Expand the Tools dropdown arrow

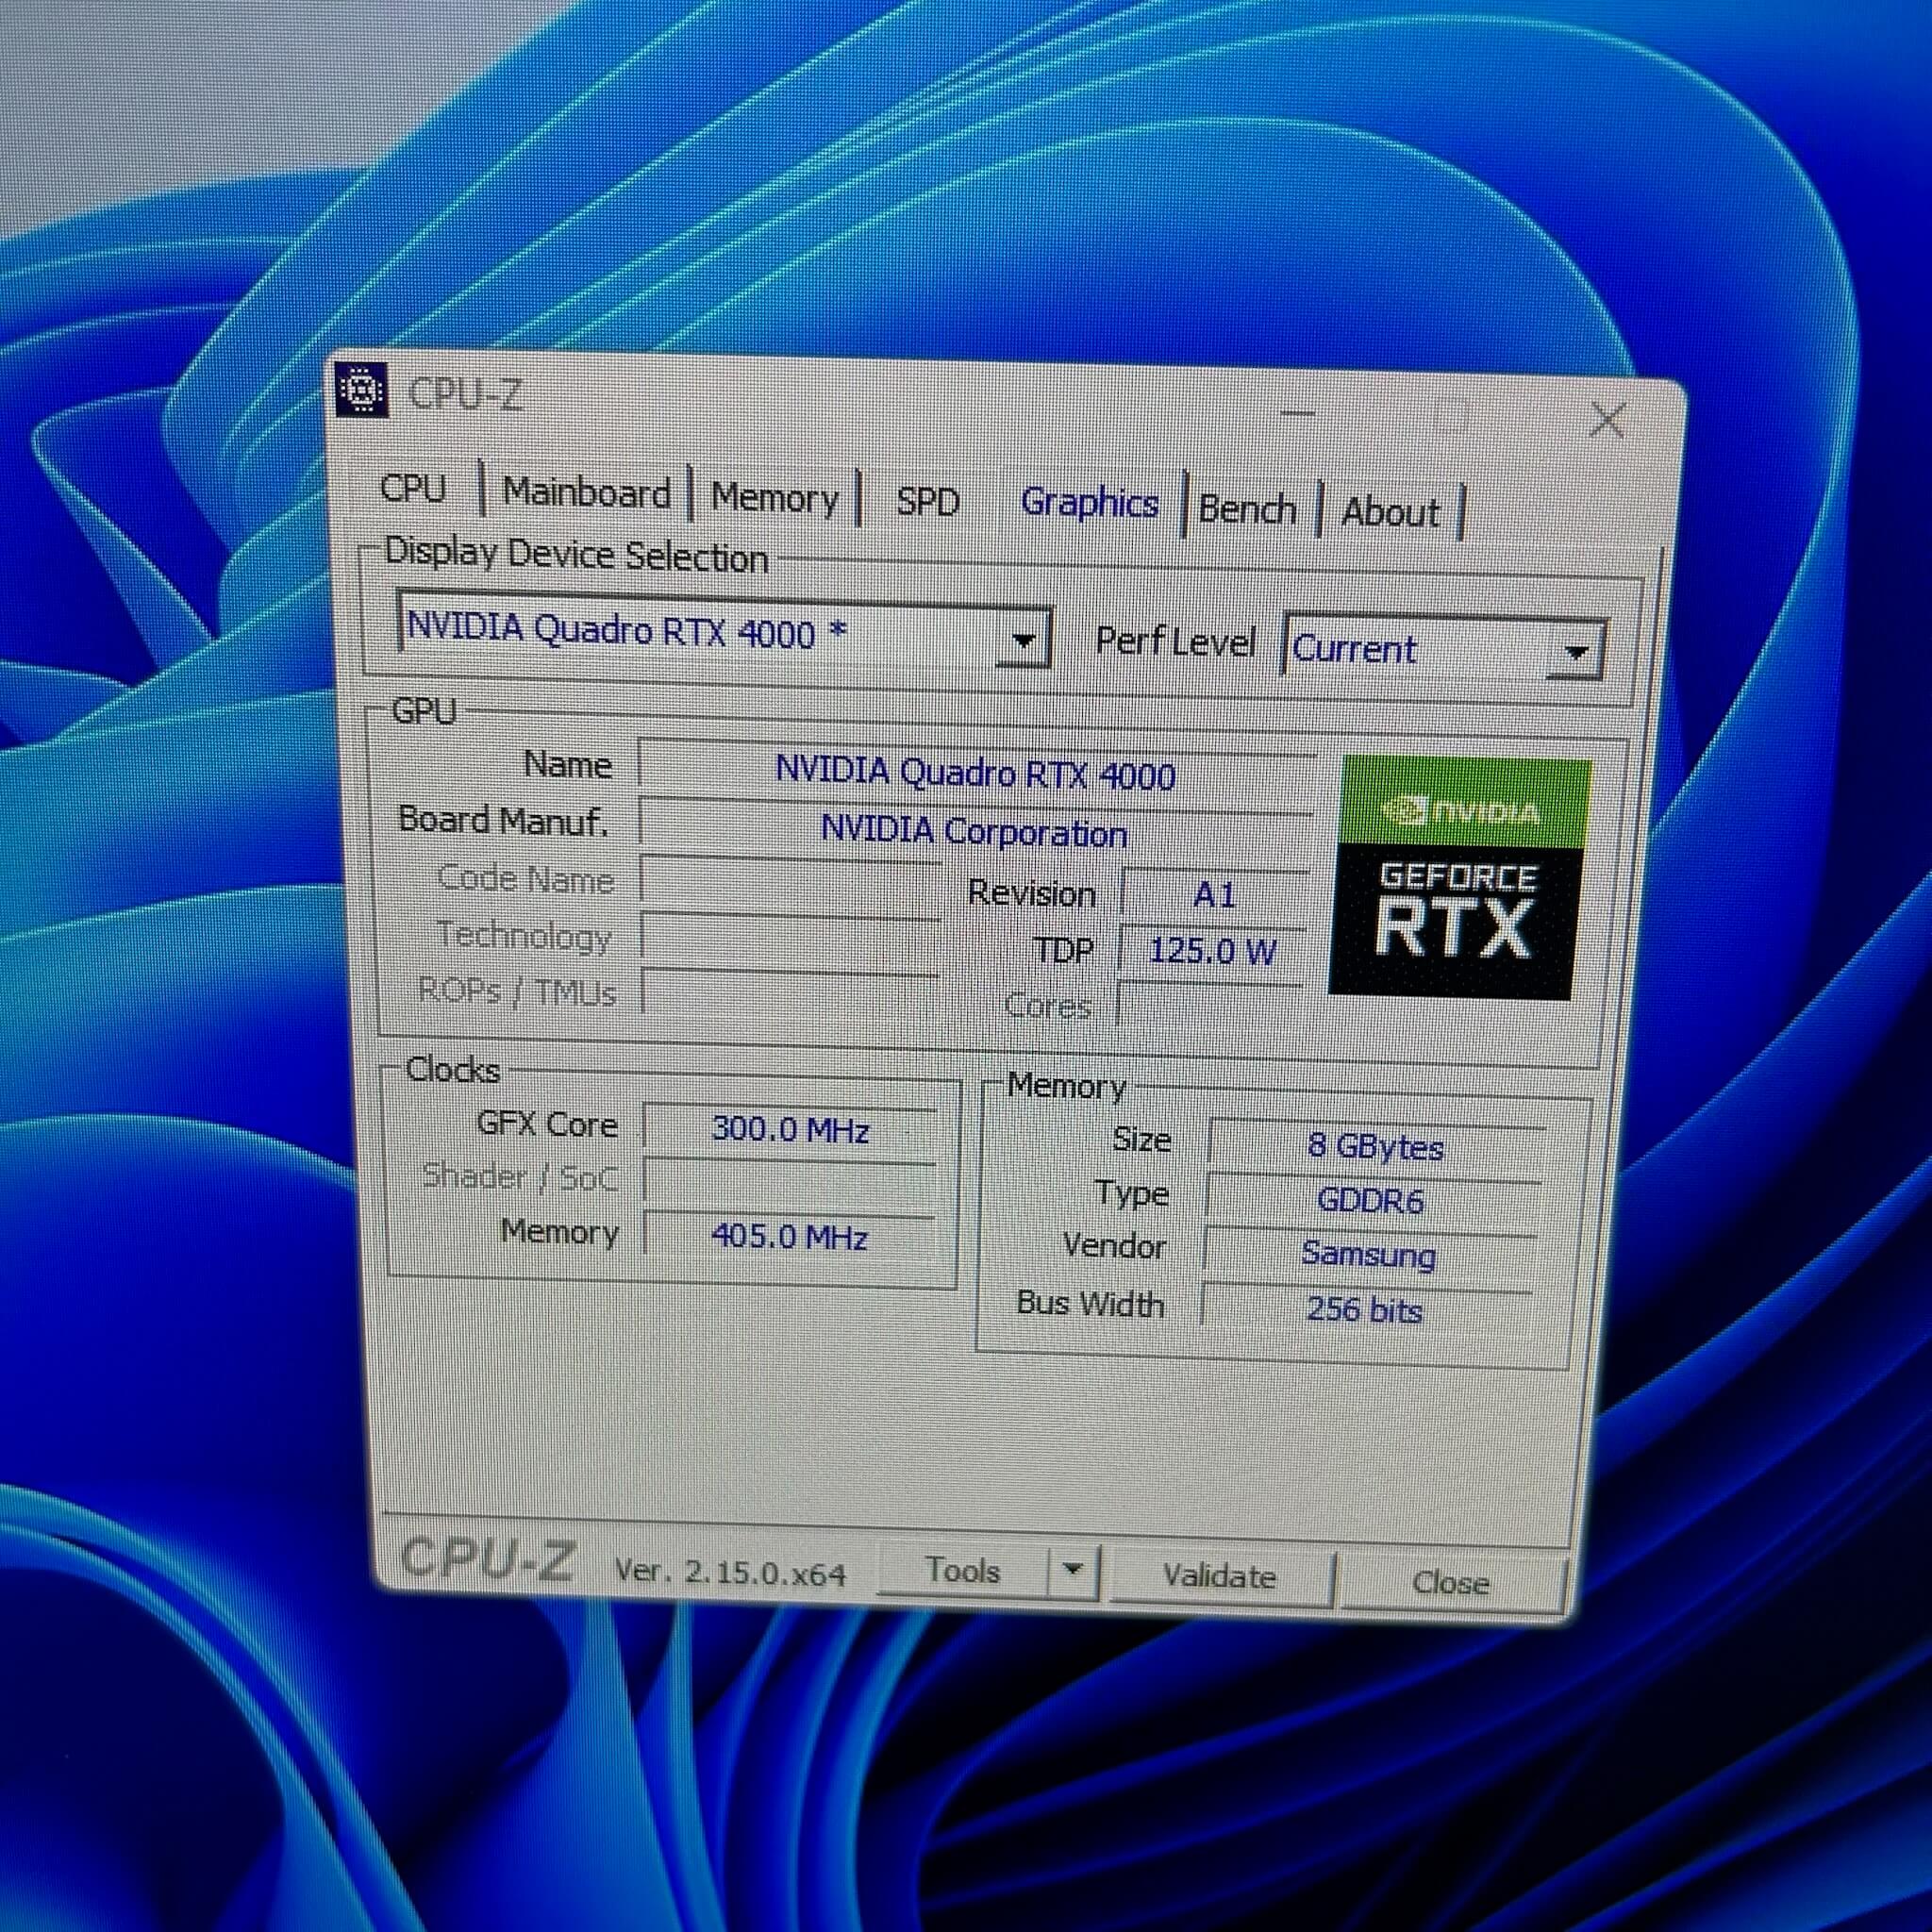coord(1073,1569)
